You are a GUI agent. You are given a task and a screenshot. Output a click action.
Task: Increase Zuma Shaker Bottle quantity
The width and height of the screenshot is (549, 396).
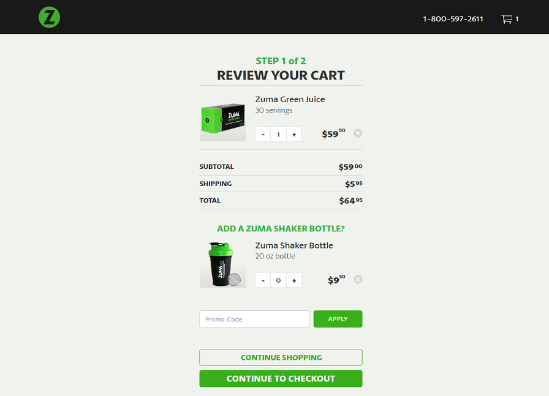[294, 280]
